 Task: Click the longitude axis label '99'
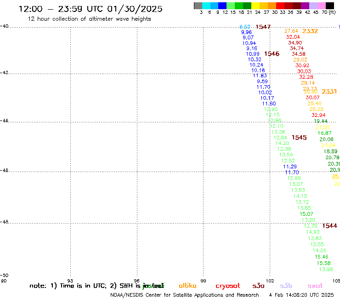coord(203,281)
